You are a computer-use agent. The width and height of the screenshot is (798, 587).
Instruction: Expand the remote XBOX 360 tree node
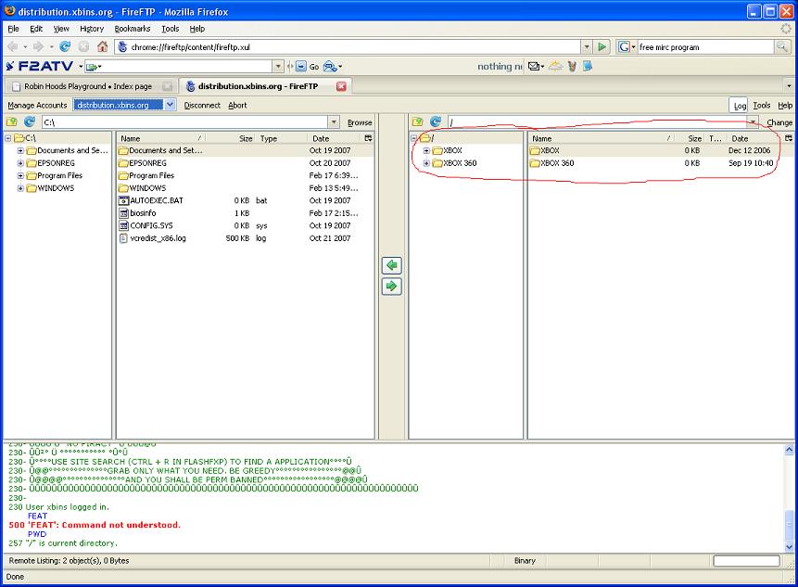tap(426, 163)
